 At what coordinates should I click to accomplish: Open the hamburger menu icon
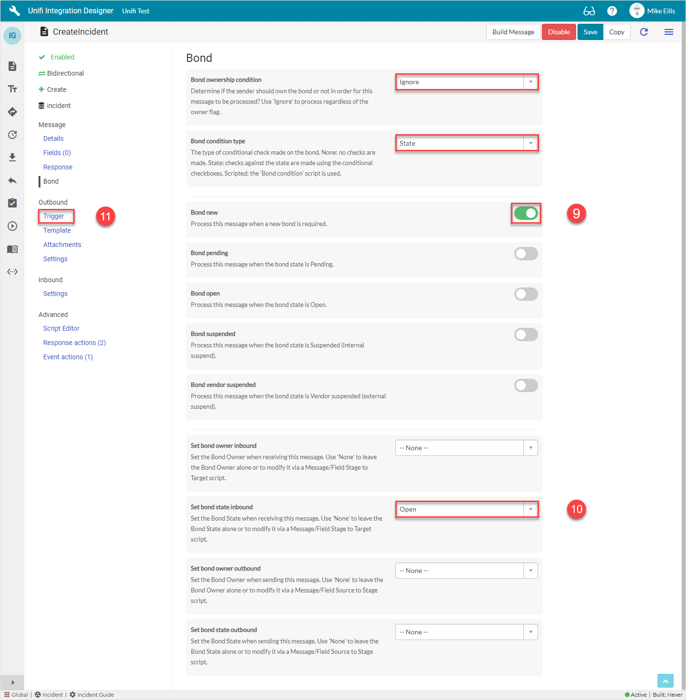coord(669,32)
